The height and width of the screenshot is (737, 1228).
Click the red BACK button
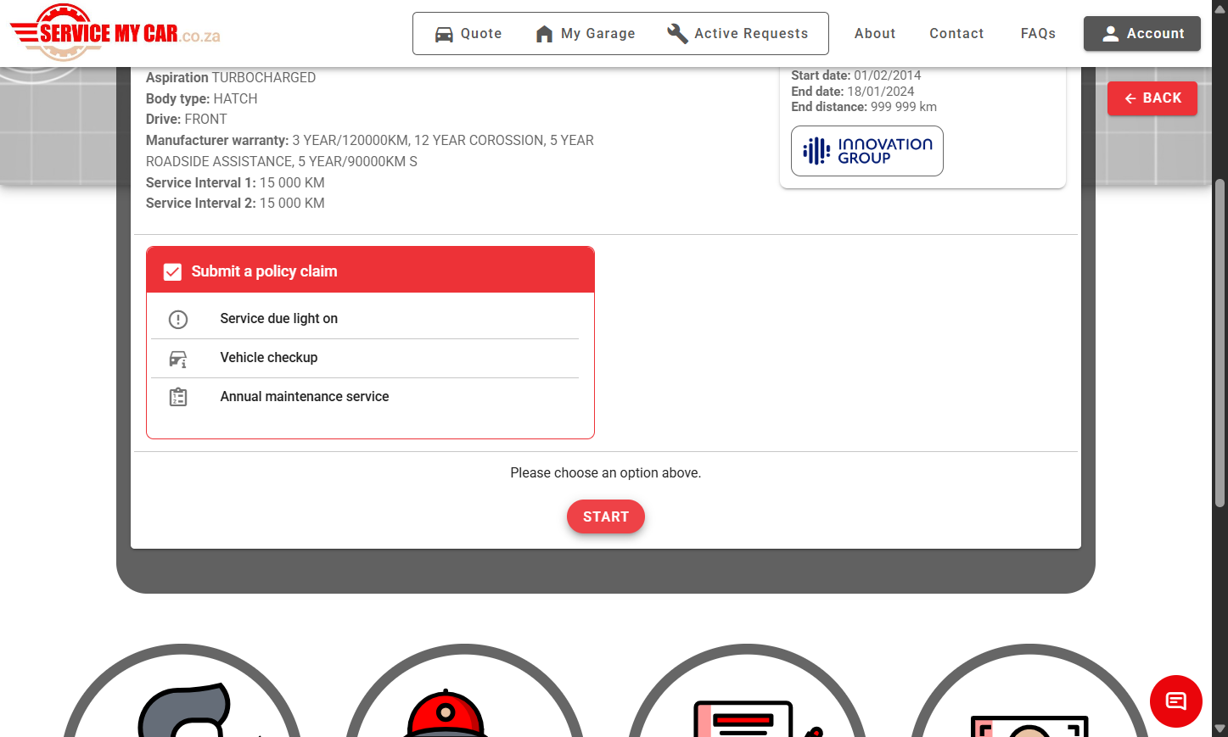pos(1152,98)
